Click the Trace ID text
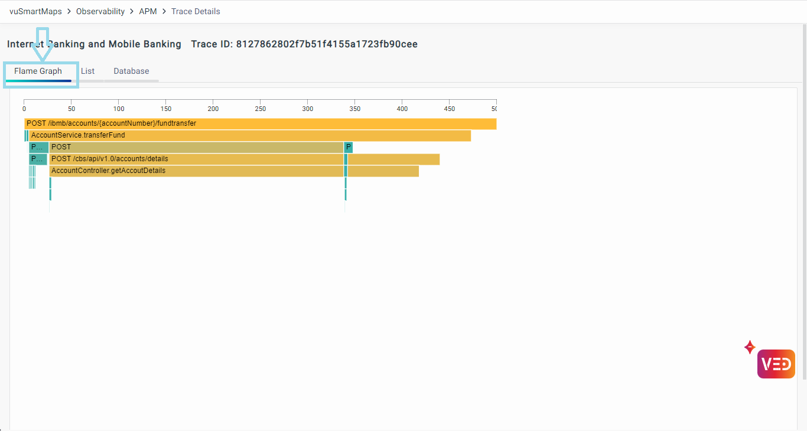The image size is (807, 431). [x=304, y=44]
